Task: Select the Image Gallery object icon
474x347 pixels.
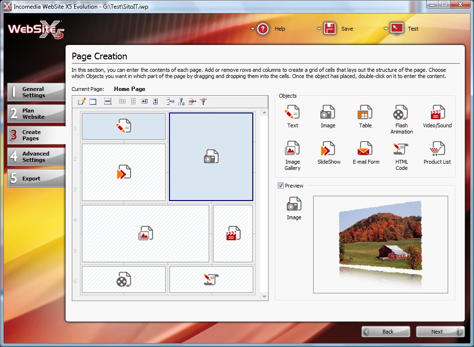Action: (x=293, y=148)
